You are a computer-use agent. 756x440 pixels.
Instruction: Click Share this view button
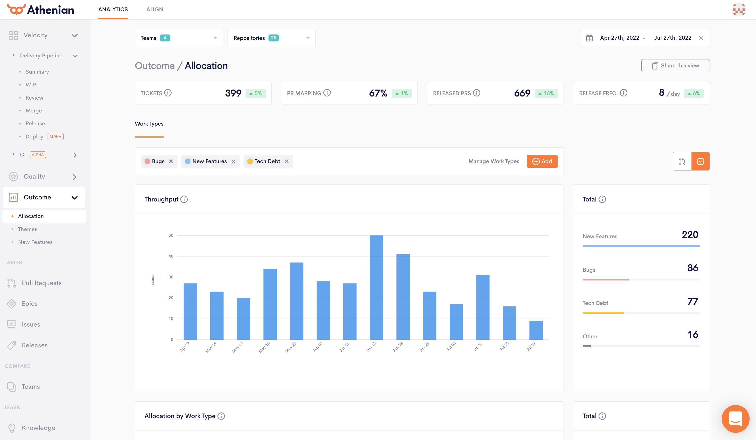point(675,66)
